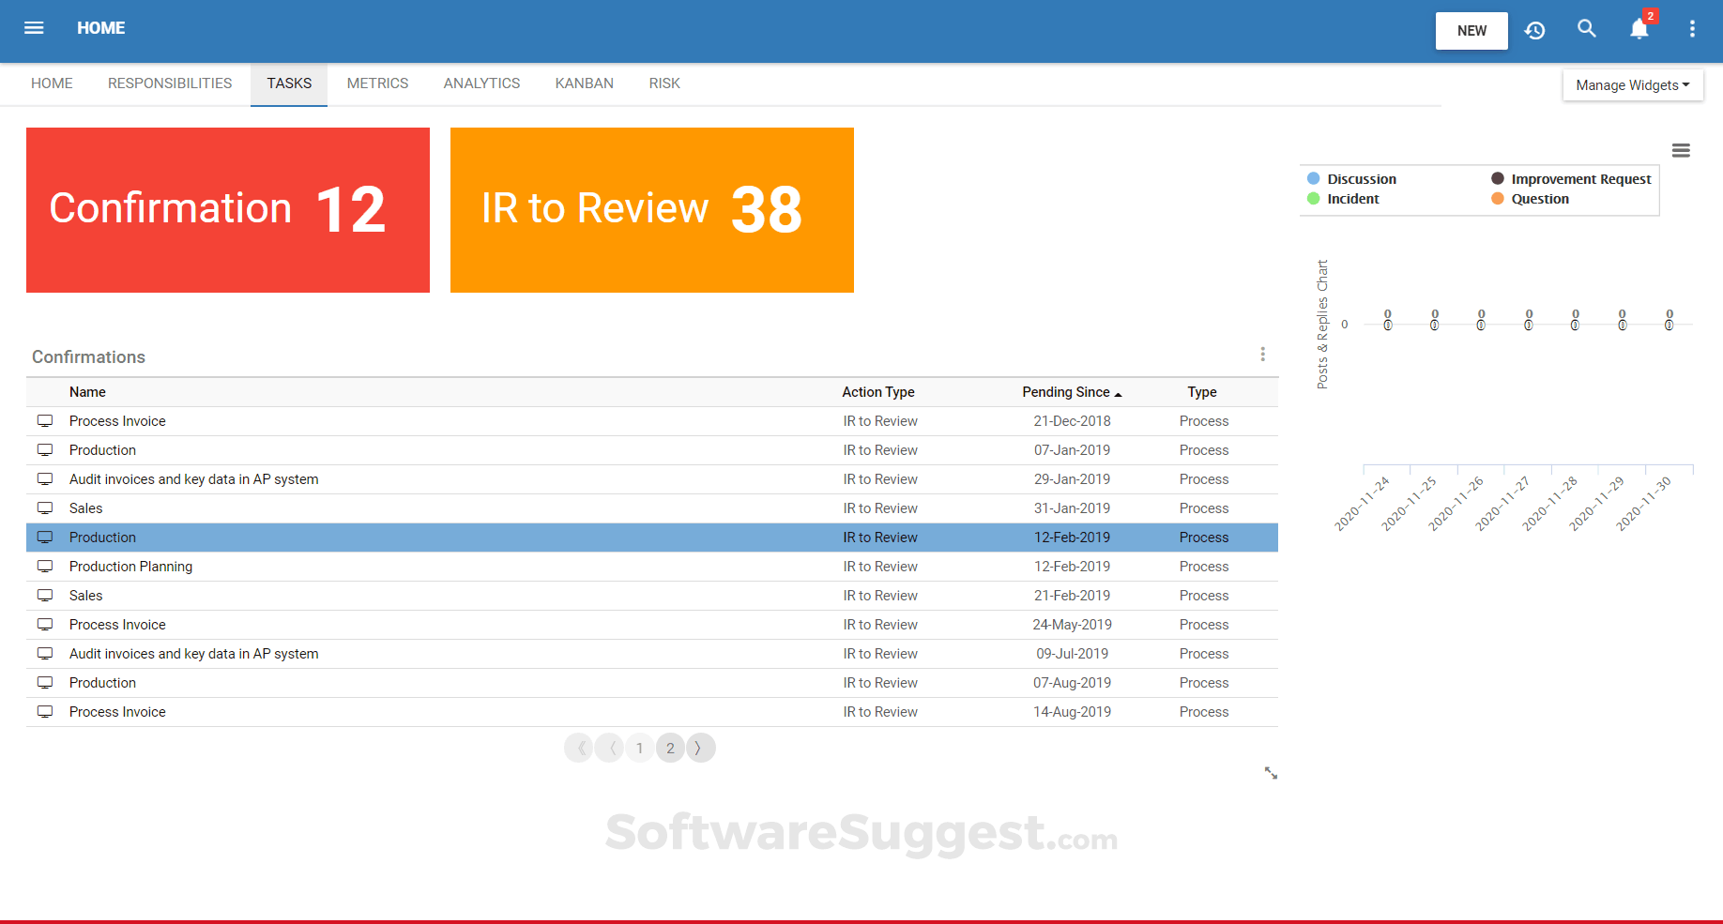Go to next page using right chevron
1723x924 pixels.
click(x=700, y=748)
